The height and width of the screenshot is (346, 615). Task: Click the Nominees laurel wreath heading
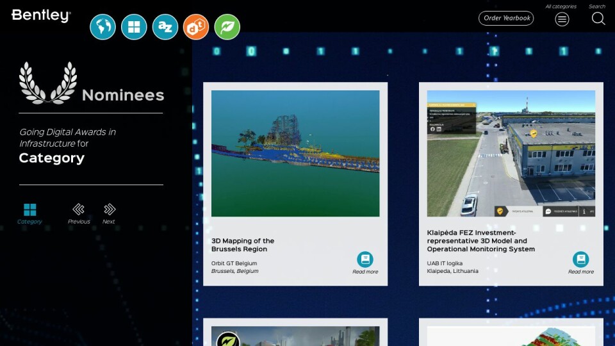pos(92,83)
